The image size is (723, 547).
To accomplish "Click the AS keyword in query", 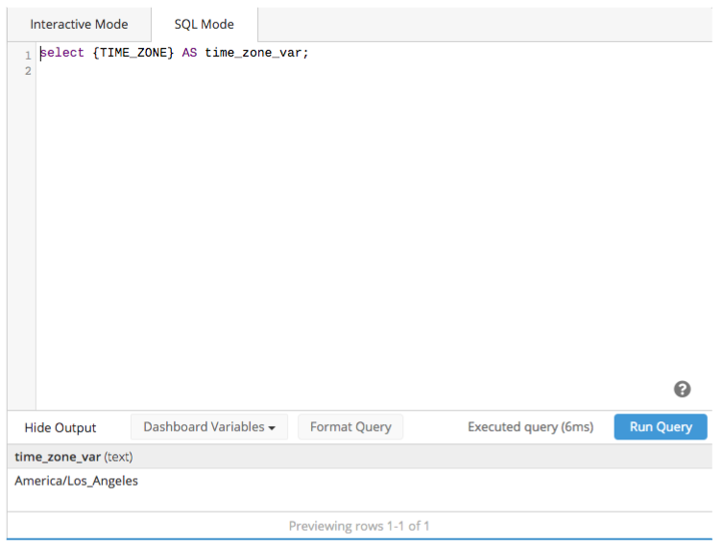I will coord(189,53).
